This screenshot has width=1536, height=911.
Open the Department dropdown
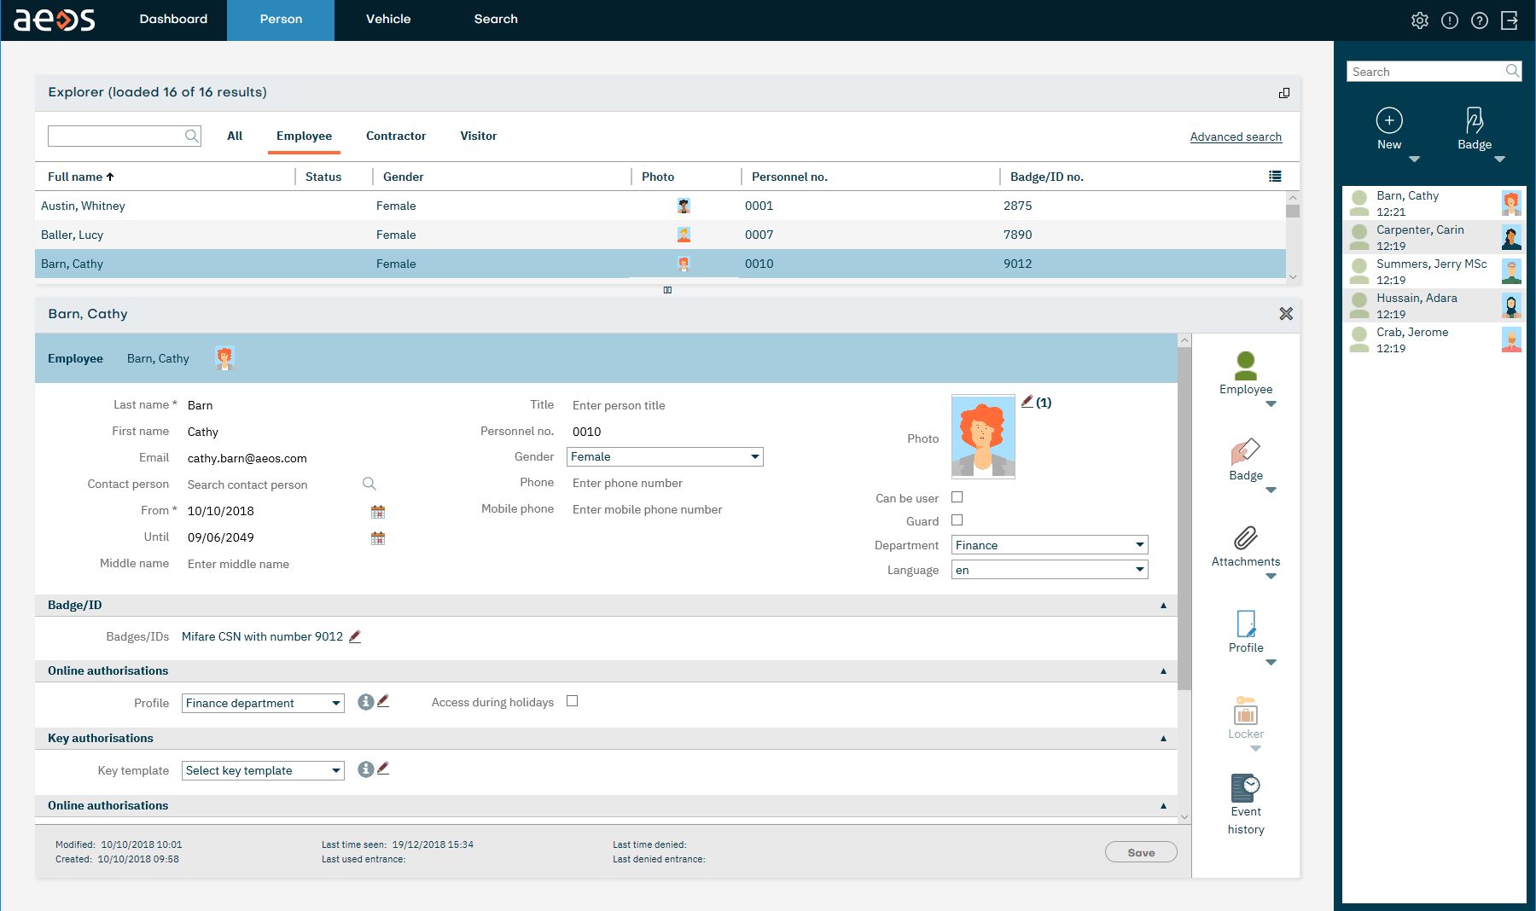coord(1049,545)
